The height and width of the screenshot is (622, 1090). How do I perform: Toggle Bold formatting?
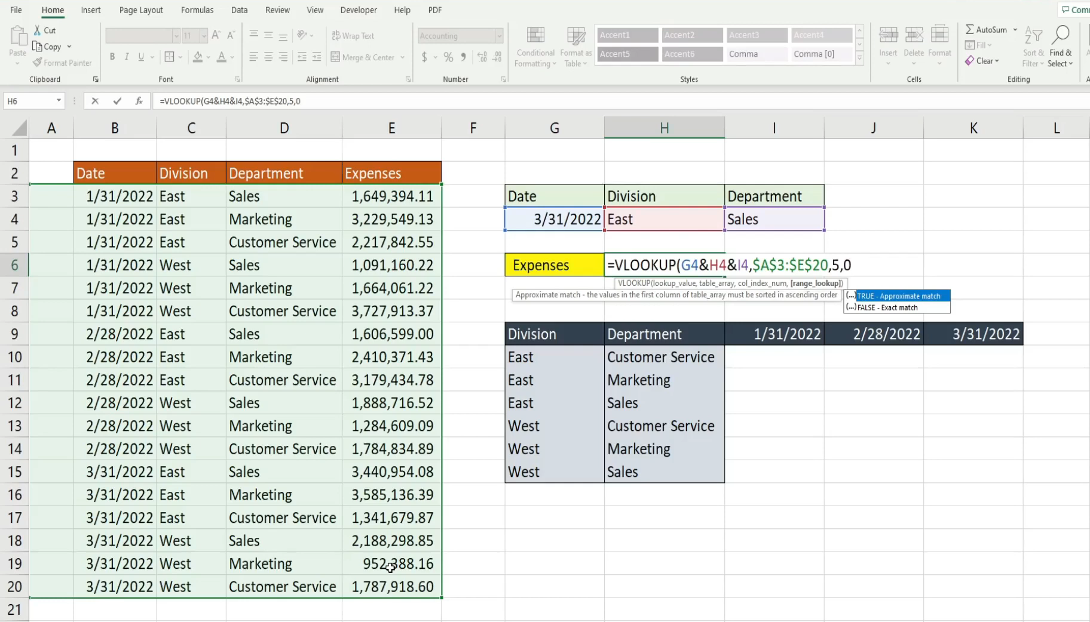click(x=112, y=57)
